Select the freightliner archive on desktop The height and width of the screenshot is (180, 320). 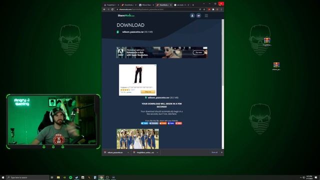pyautogui.click(x=267, y=41)
